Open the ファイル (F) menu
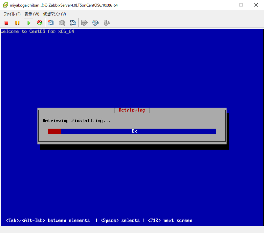The image size is (264, 233). click(x=12, y=14)
